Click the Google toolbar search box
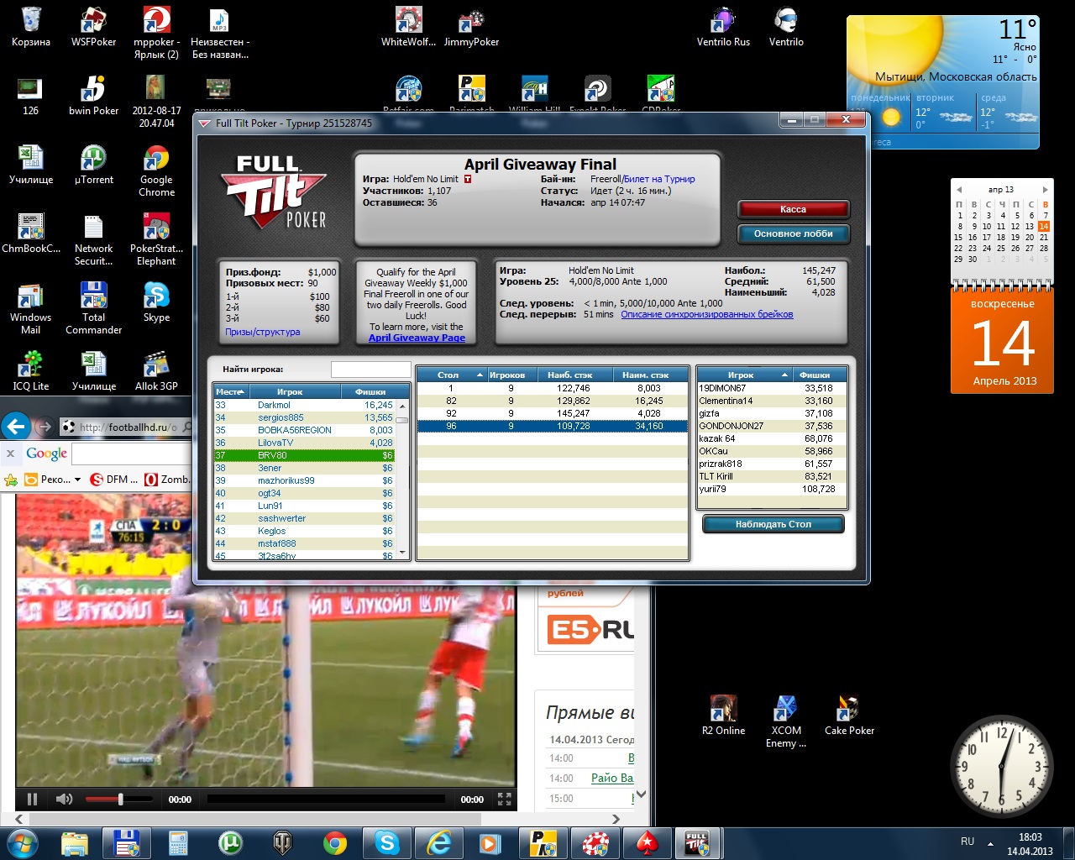Image resolution: width=1075 pixels, height=860 pixels. (133, 454)
